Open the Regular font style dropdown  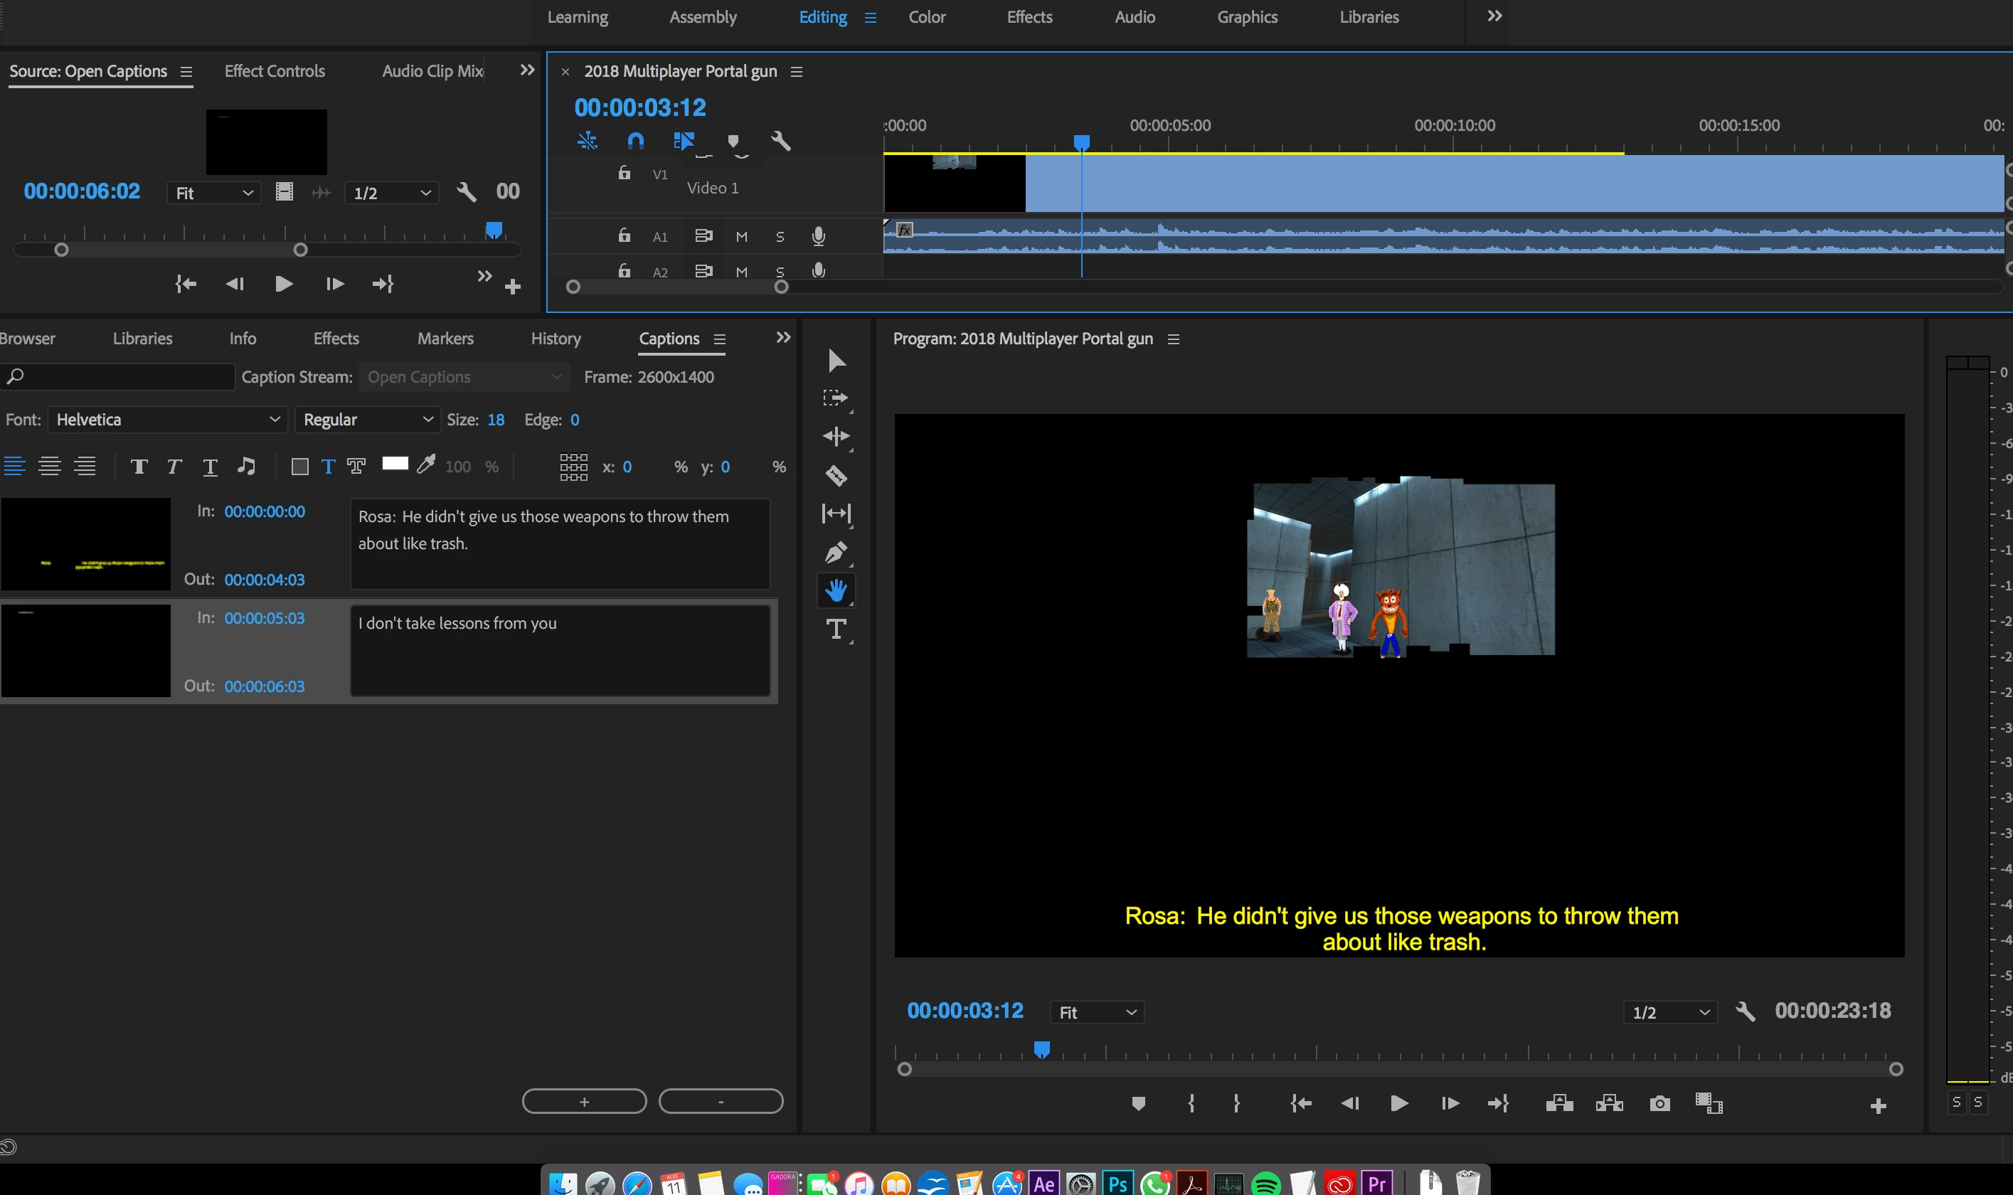(368, 420)
